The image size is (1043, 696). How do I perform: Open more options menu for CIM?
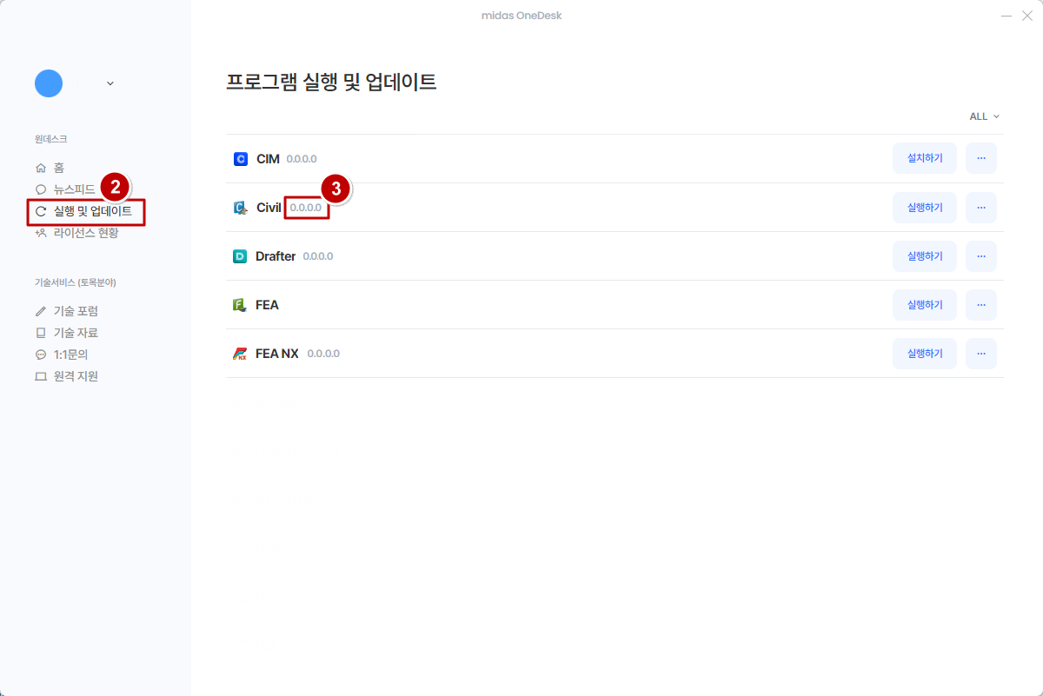click(x=981, y=159)
